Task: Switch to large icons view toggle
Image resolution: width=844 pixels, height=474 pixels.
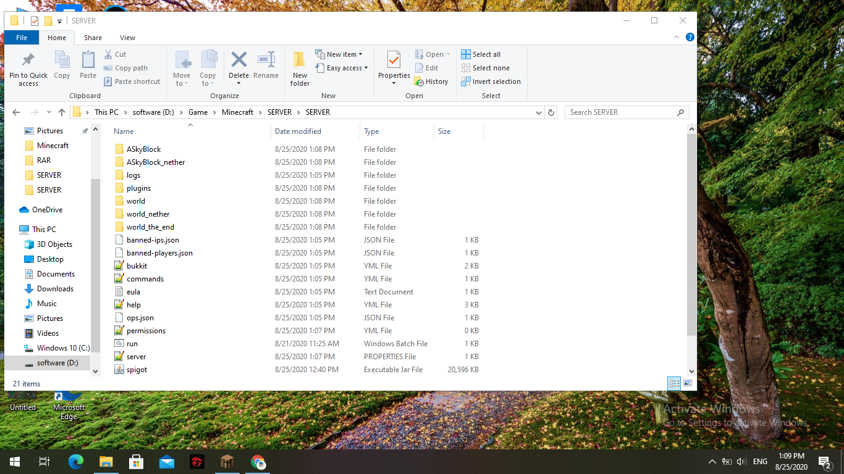Action: point(687,383)
